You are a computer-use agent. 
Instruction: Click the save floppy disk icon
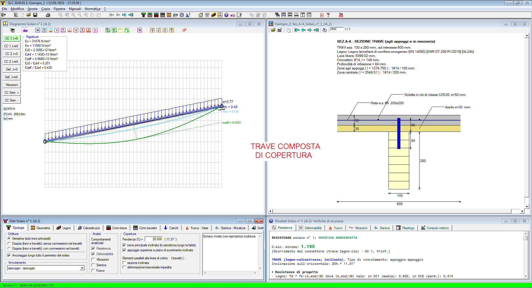pos(35,15)
